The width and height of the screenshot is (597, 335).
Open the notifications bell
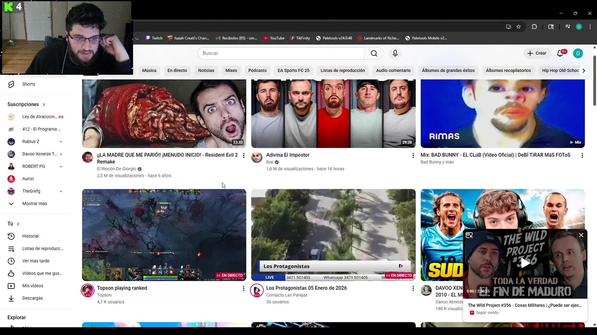tap(560, 54)
